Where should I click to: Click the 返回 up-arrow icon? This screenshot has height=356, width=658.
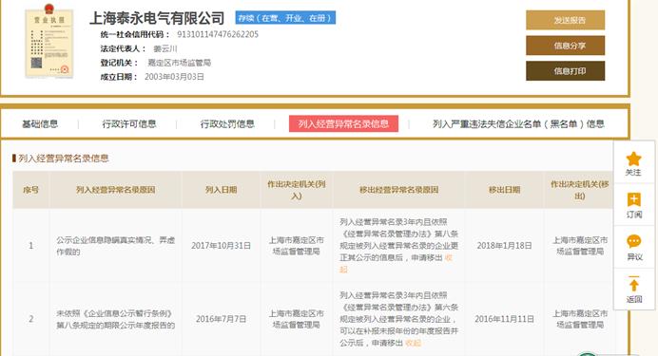tap(633, 284)
